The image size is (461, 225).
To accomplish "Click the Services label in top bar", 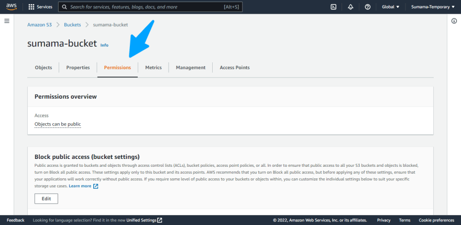I will (45, 7).
